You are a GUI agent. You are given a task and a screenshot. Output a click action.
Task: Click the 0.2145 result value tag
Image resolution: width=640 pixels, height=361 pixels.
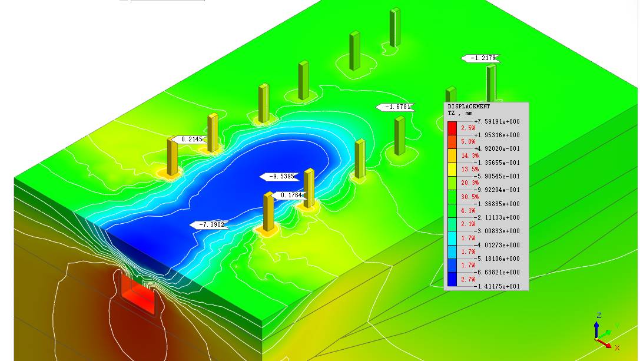point(190,140)
